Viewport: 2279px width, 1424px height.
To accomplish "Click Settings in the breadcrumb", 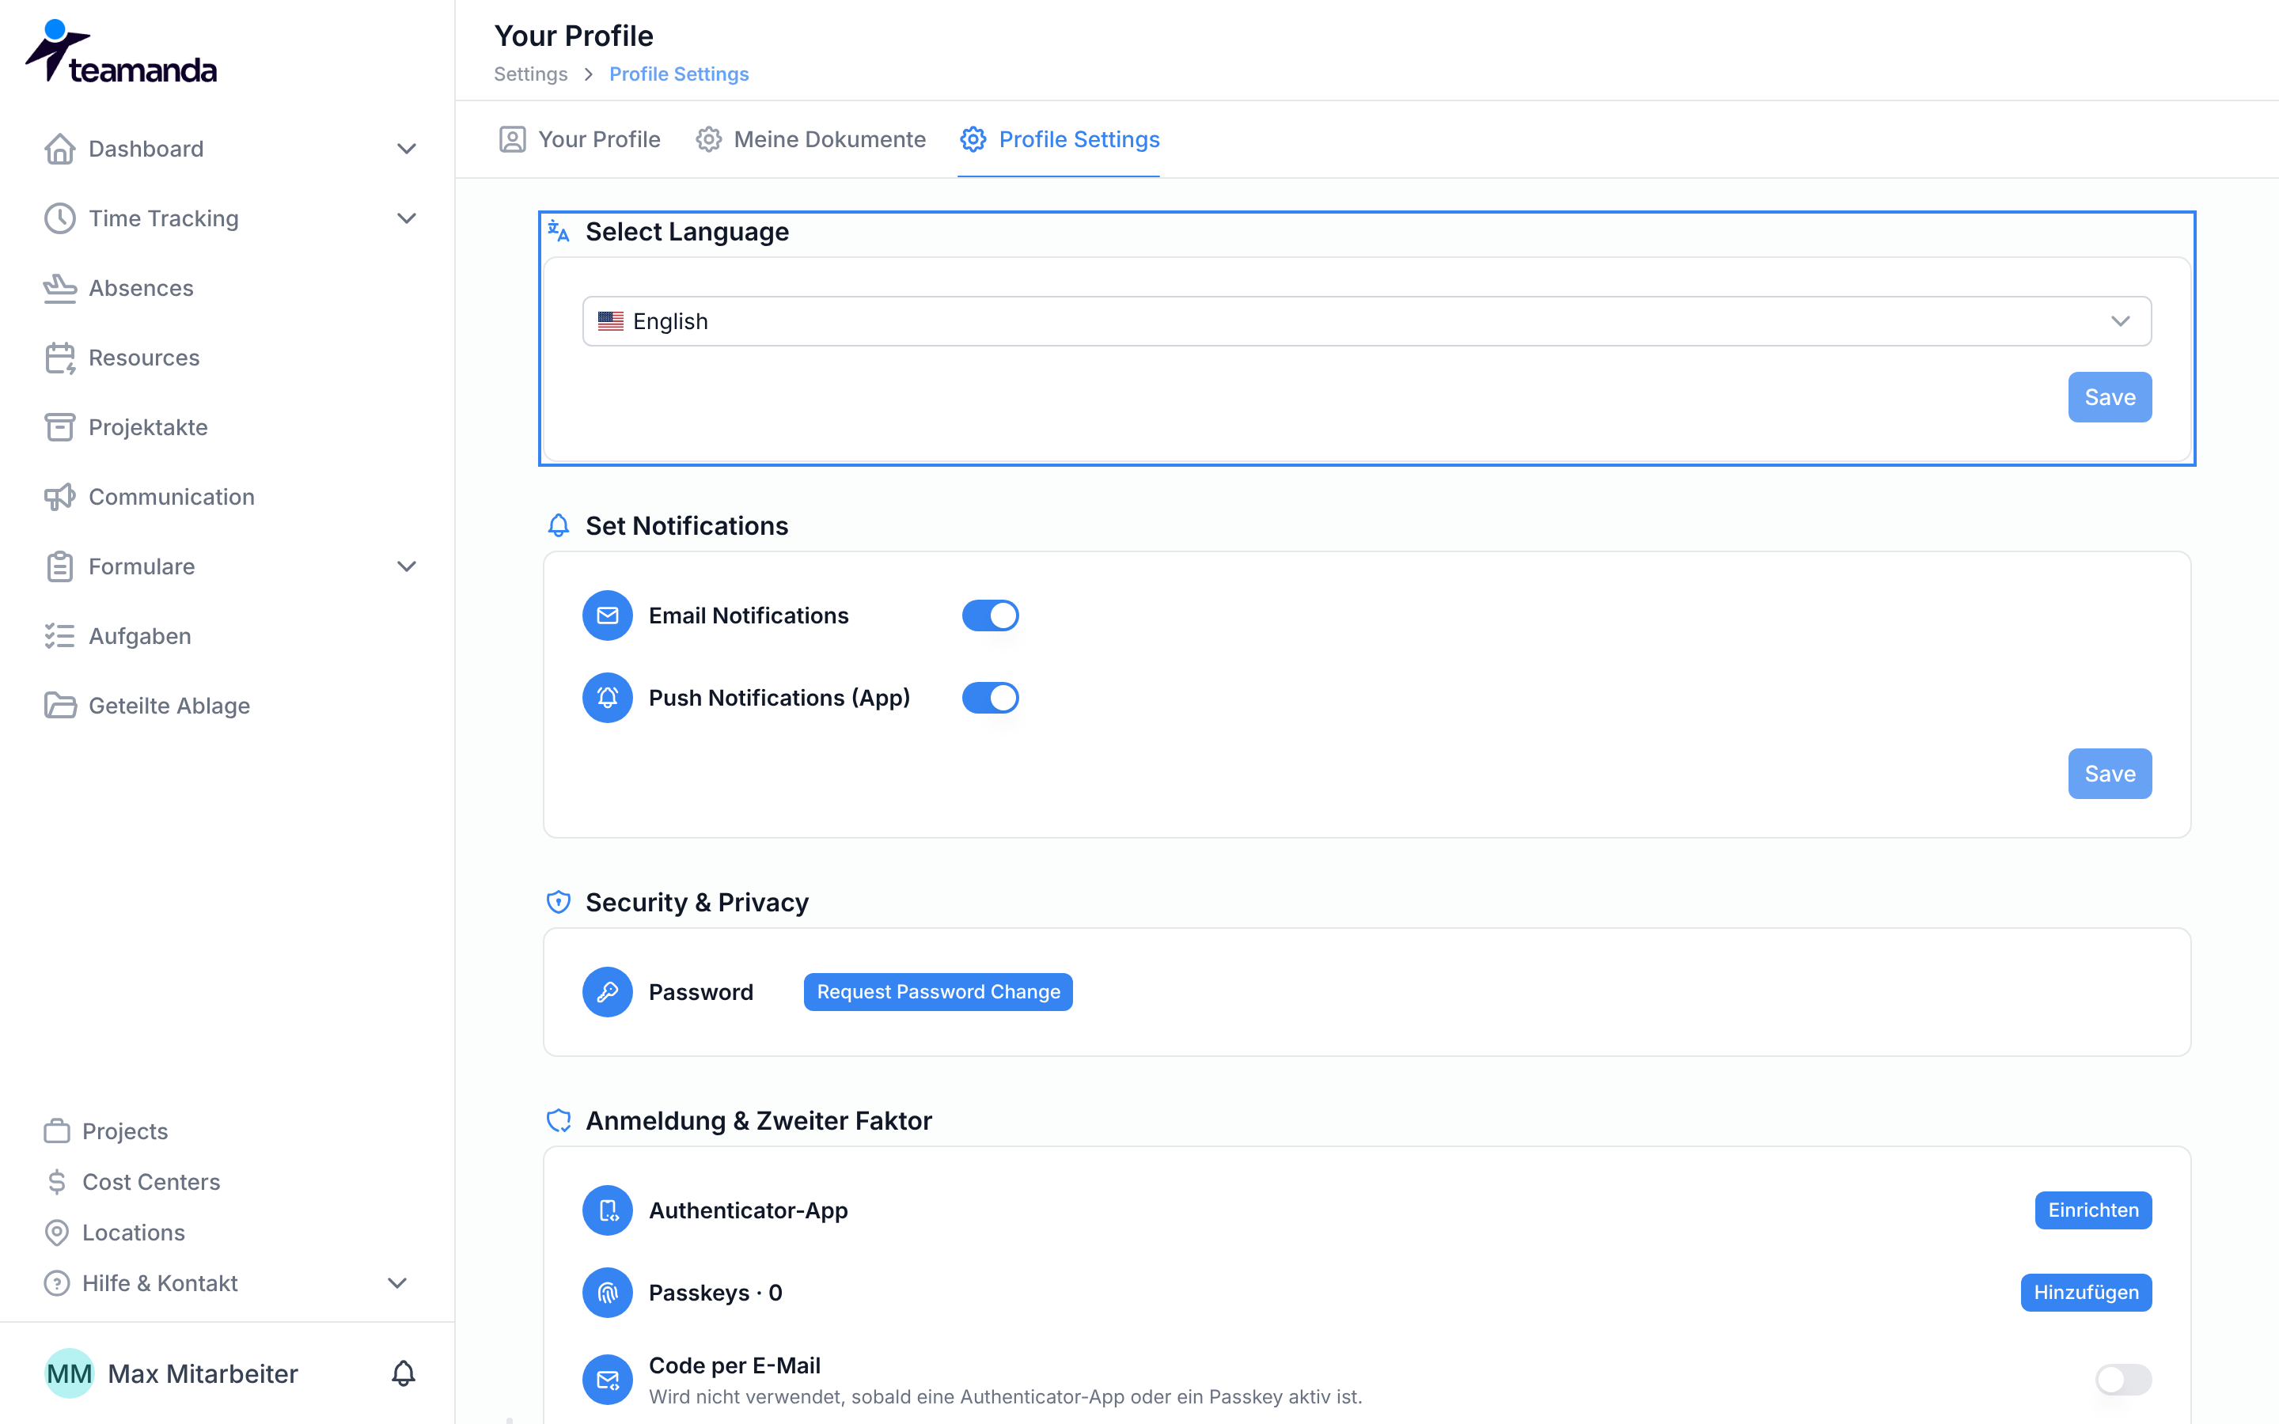I will pyautogui.click(x=531, y=74).
